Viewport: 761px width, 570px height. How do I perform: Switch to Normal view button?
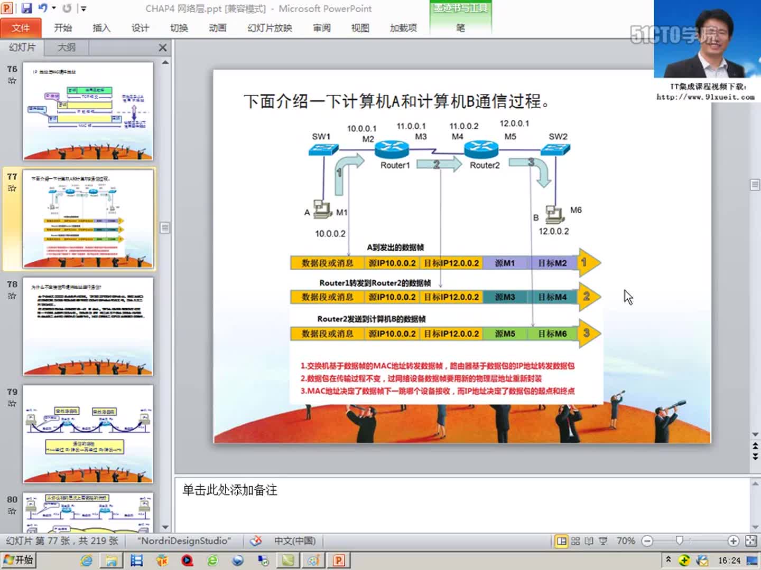562,541
